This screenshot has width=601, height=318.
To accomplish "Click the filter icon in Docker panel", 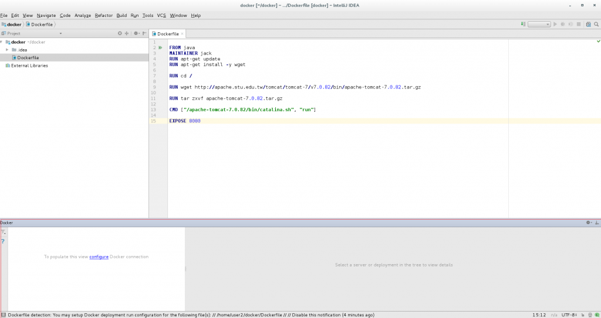I will click(x=4, y=232).
